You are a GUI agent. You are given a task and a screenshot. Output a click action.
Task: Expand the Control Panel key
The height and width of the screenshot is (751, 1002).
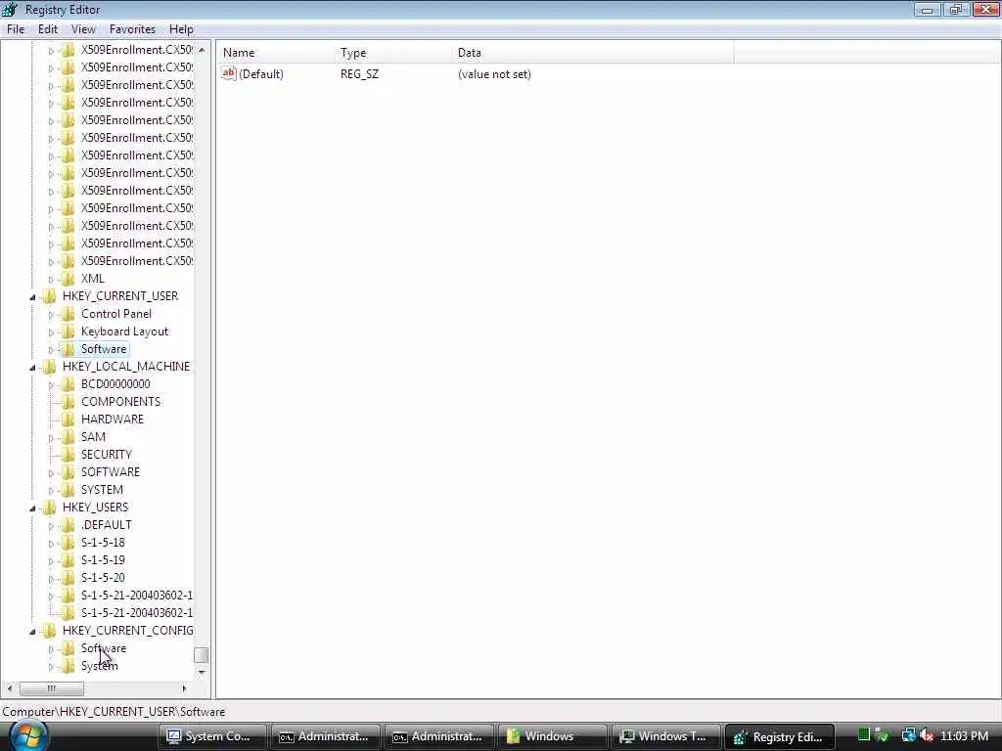[x=51, y=314]
